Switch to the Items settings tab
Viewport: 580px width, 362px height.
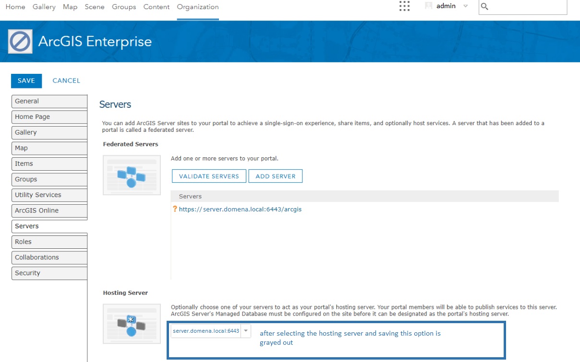(49, 163)
